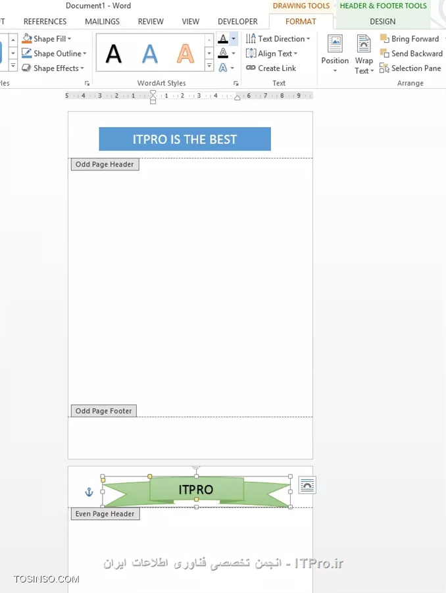Screen dimensions: 446x593
Task: Click the right indent marker on ruler
Action: coord(237,97)
